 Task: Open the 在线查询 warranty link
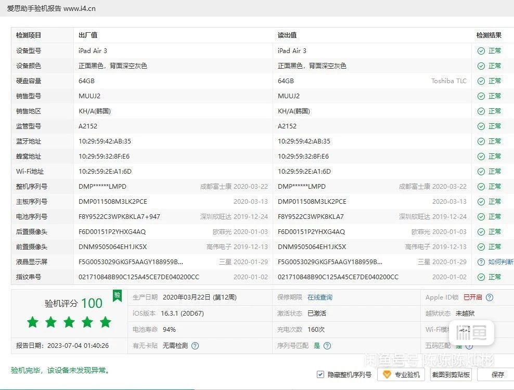tap(320, 297)
